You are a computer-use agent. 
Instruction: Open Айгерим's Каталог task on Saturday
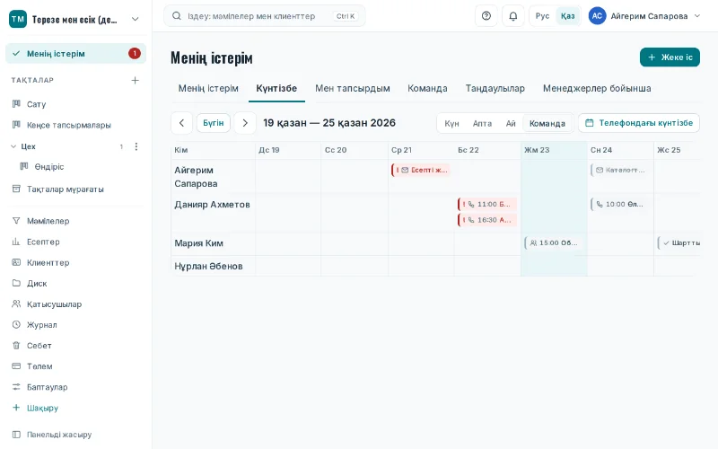pos(620,170)
